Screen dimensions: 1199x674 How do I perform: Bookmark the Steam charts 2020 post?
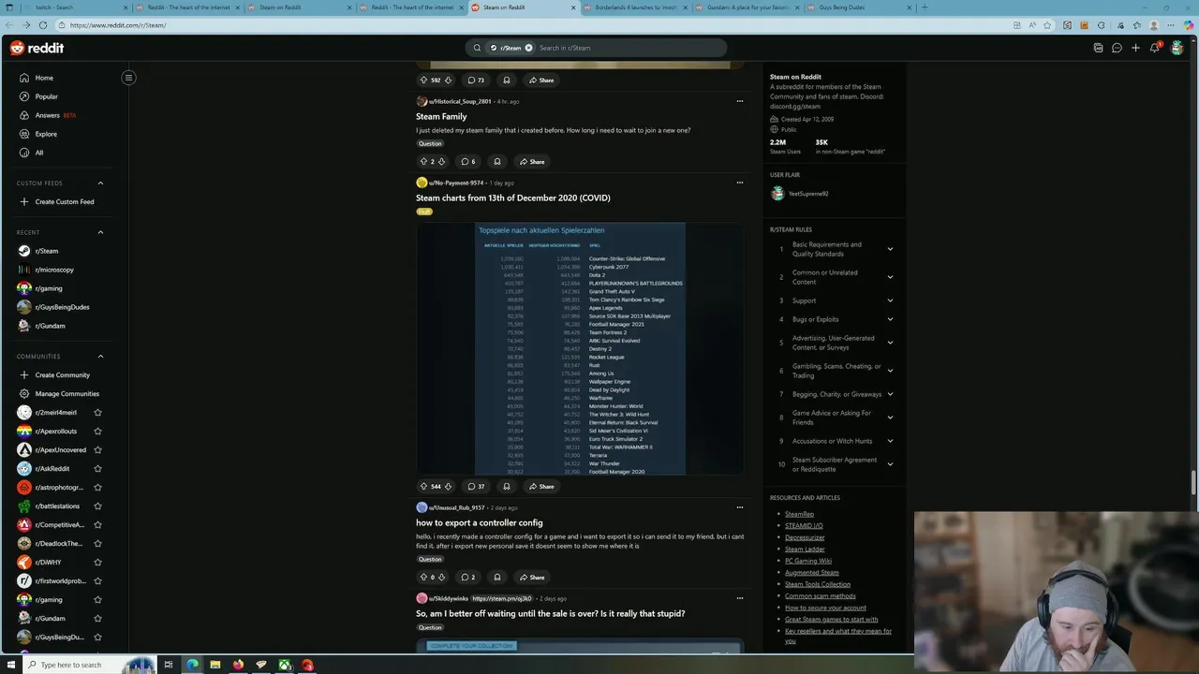507,486
